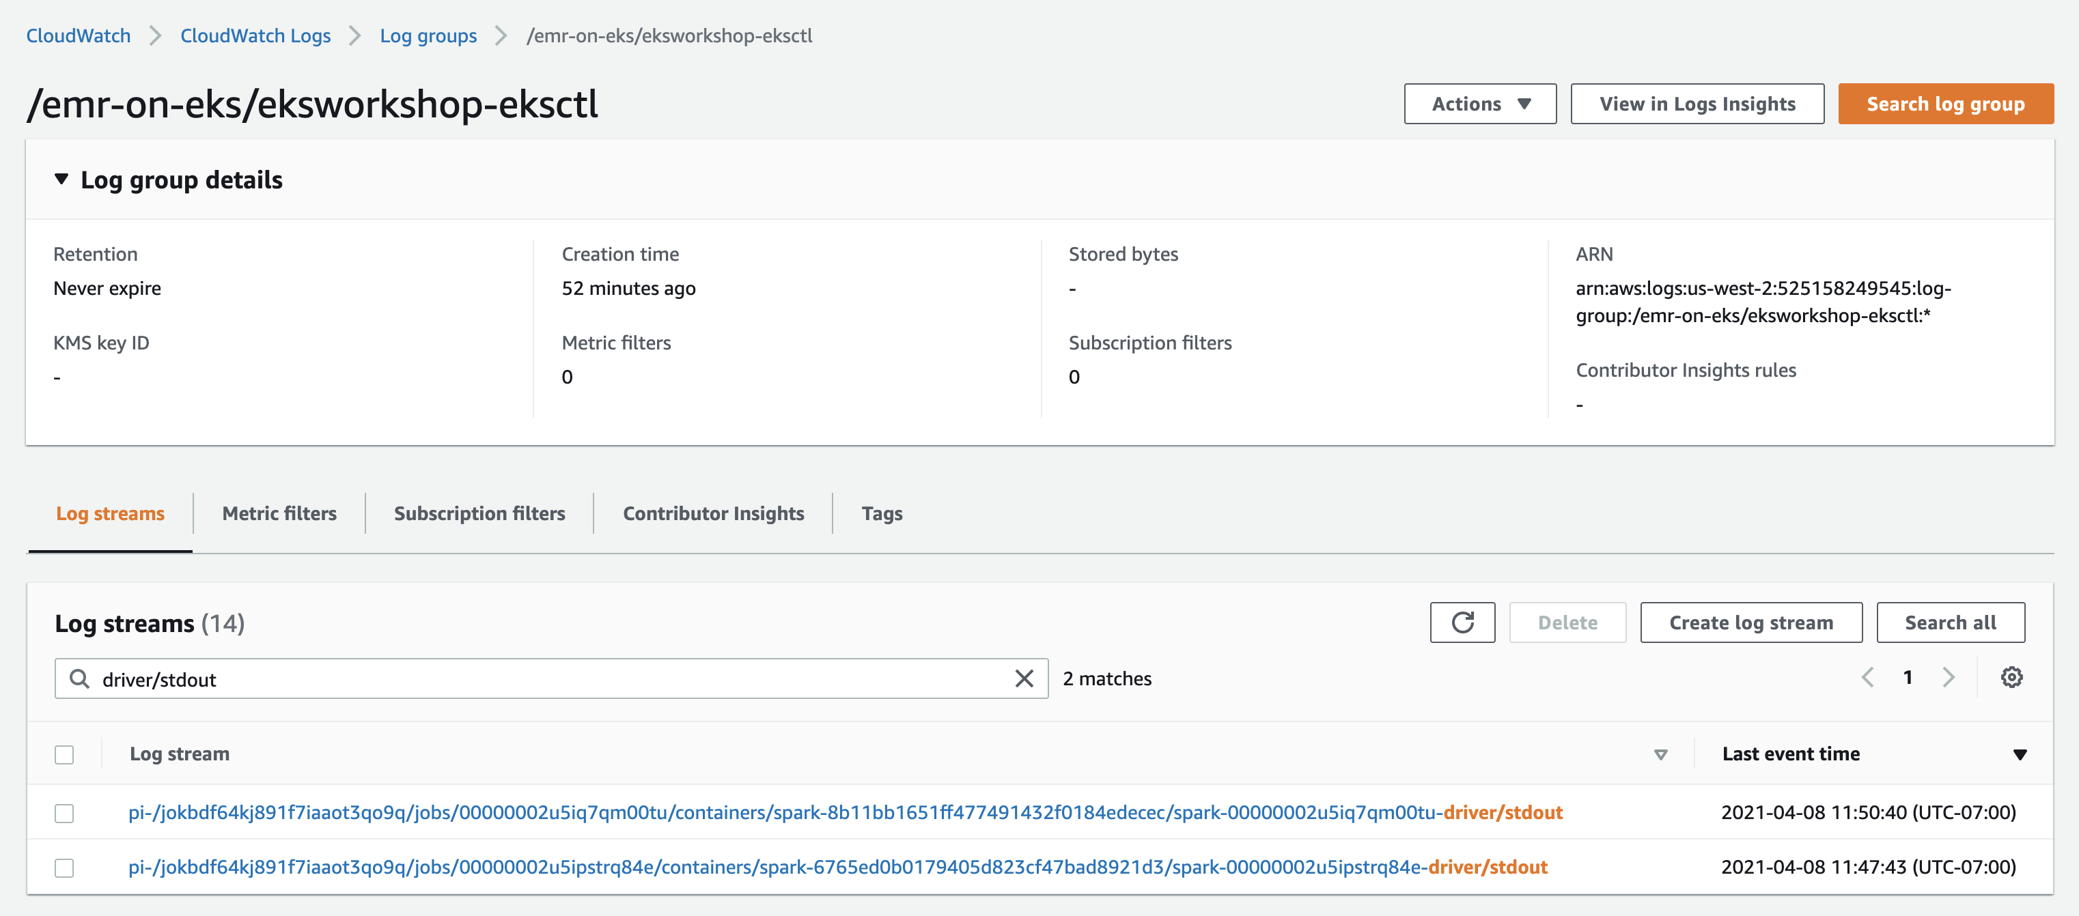2079x916 pixels.
Task: Open the Tags tab
Action: [882, 514]
